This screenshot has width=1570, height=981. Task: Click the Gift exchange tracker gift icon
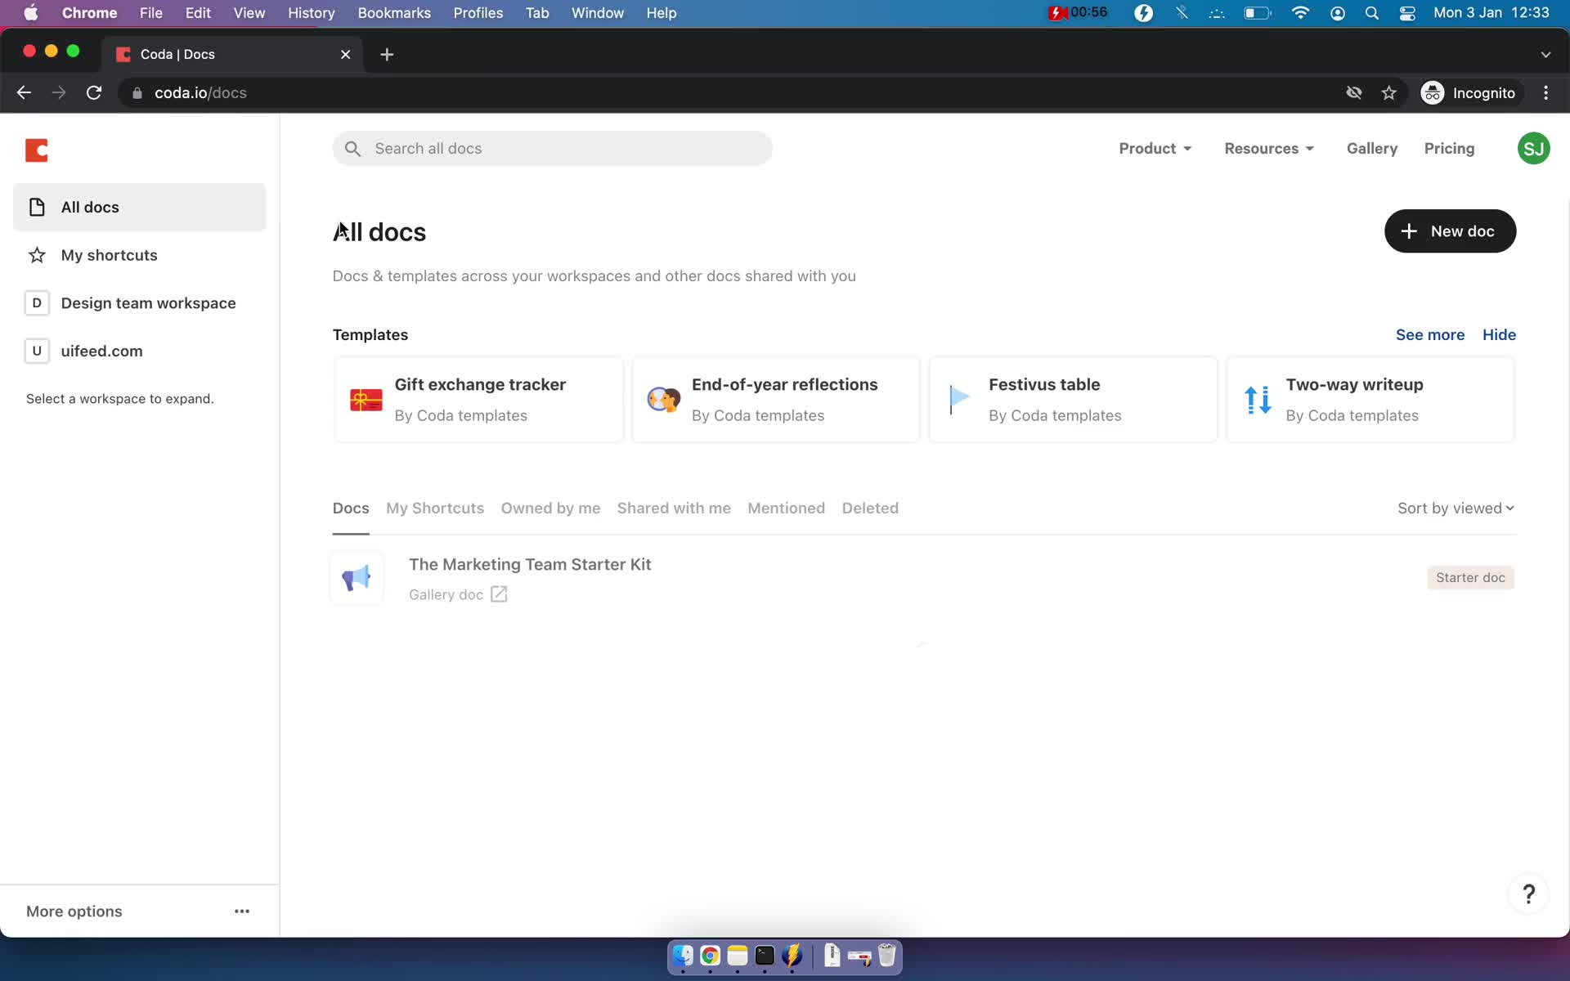tap(366, 400)
